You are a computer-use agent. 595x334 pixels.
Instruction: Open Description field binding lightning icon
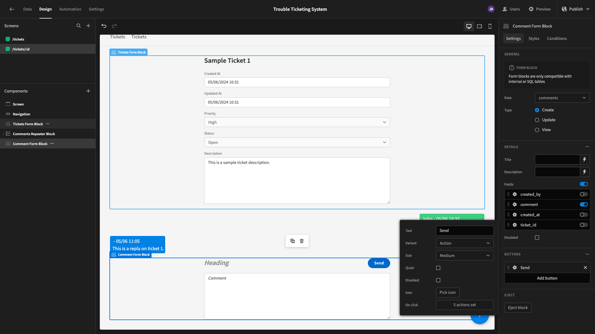click(584, 172)
